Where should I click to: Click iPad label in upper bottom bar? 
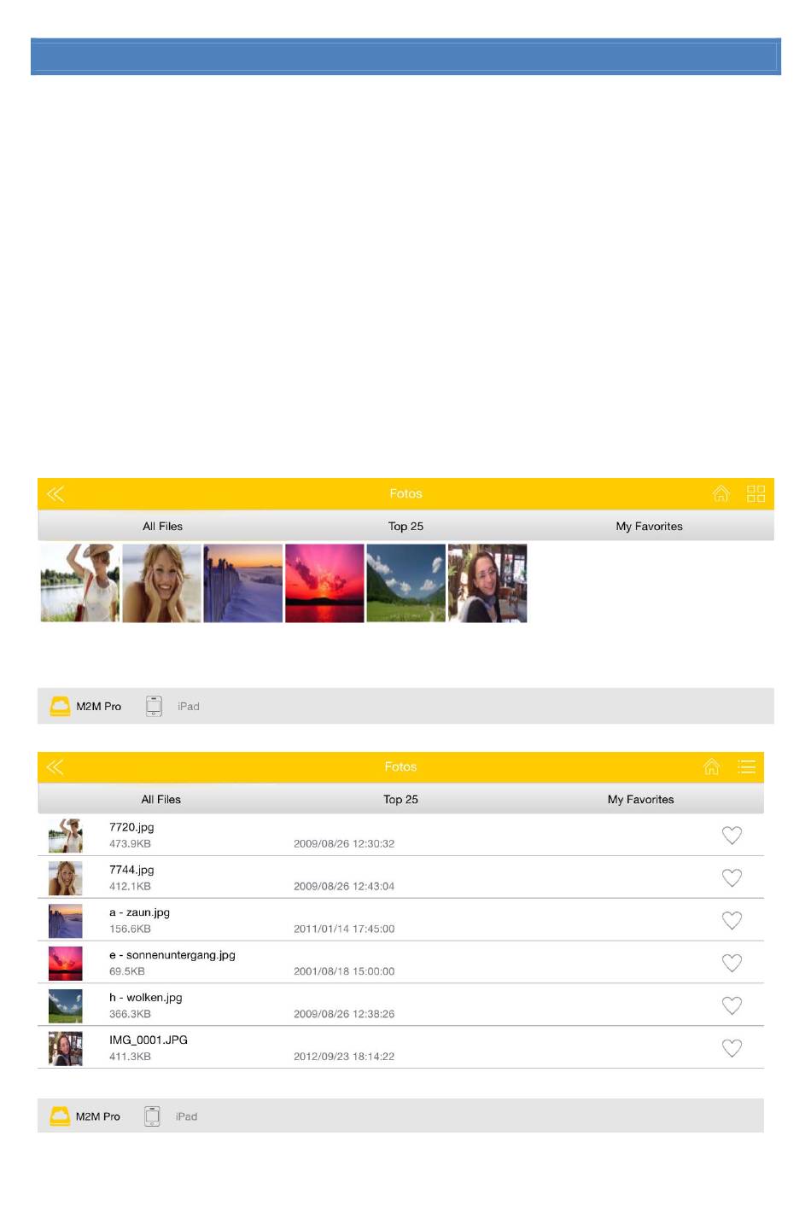pyautogui.click(x=189, y=707)
